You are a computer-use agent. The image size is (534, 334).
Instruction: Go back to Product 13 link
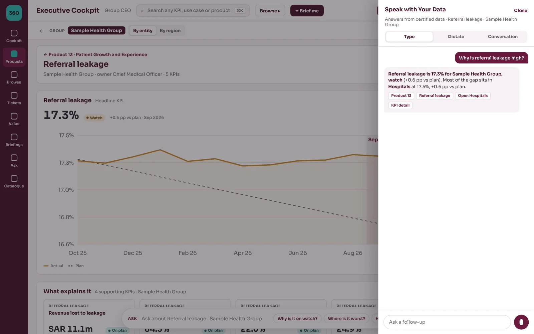[x=95, y=54]
